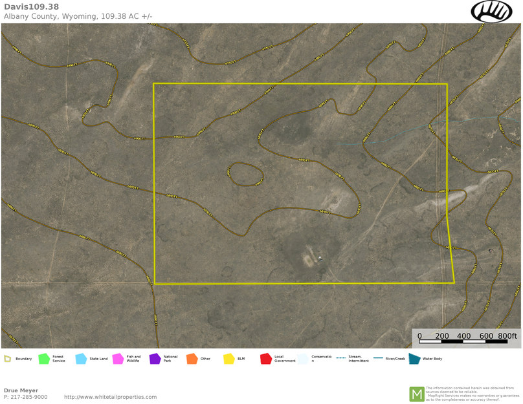
Task: Click the Water Body legend icon
Action: pos(414,359)
